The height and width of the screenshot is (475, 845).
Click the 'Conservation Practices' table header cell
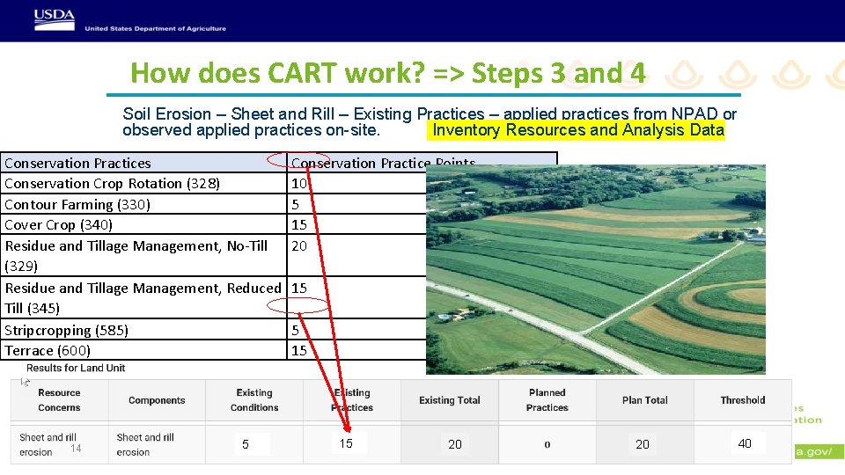click(143, 163)
